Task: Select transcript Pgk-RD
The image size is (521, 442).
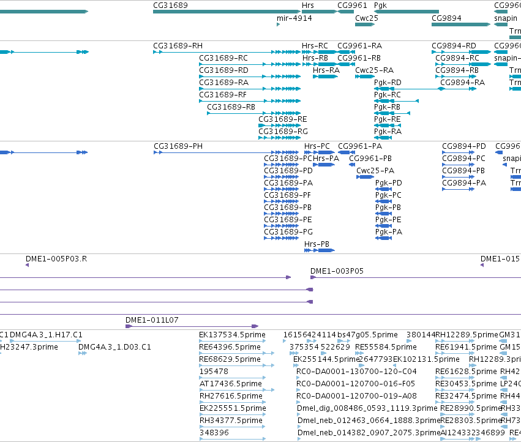Action: 388,83
